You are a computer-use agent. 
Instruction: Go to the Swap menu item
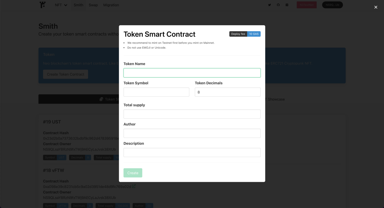click(93, 5)
